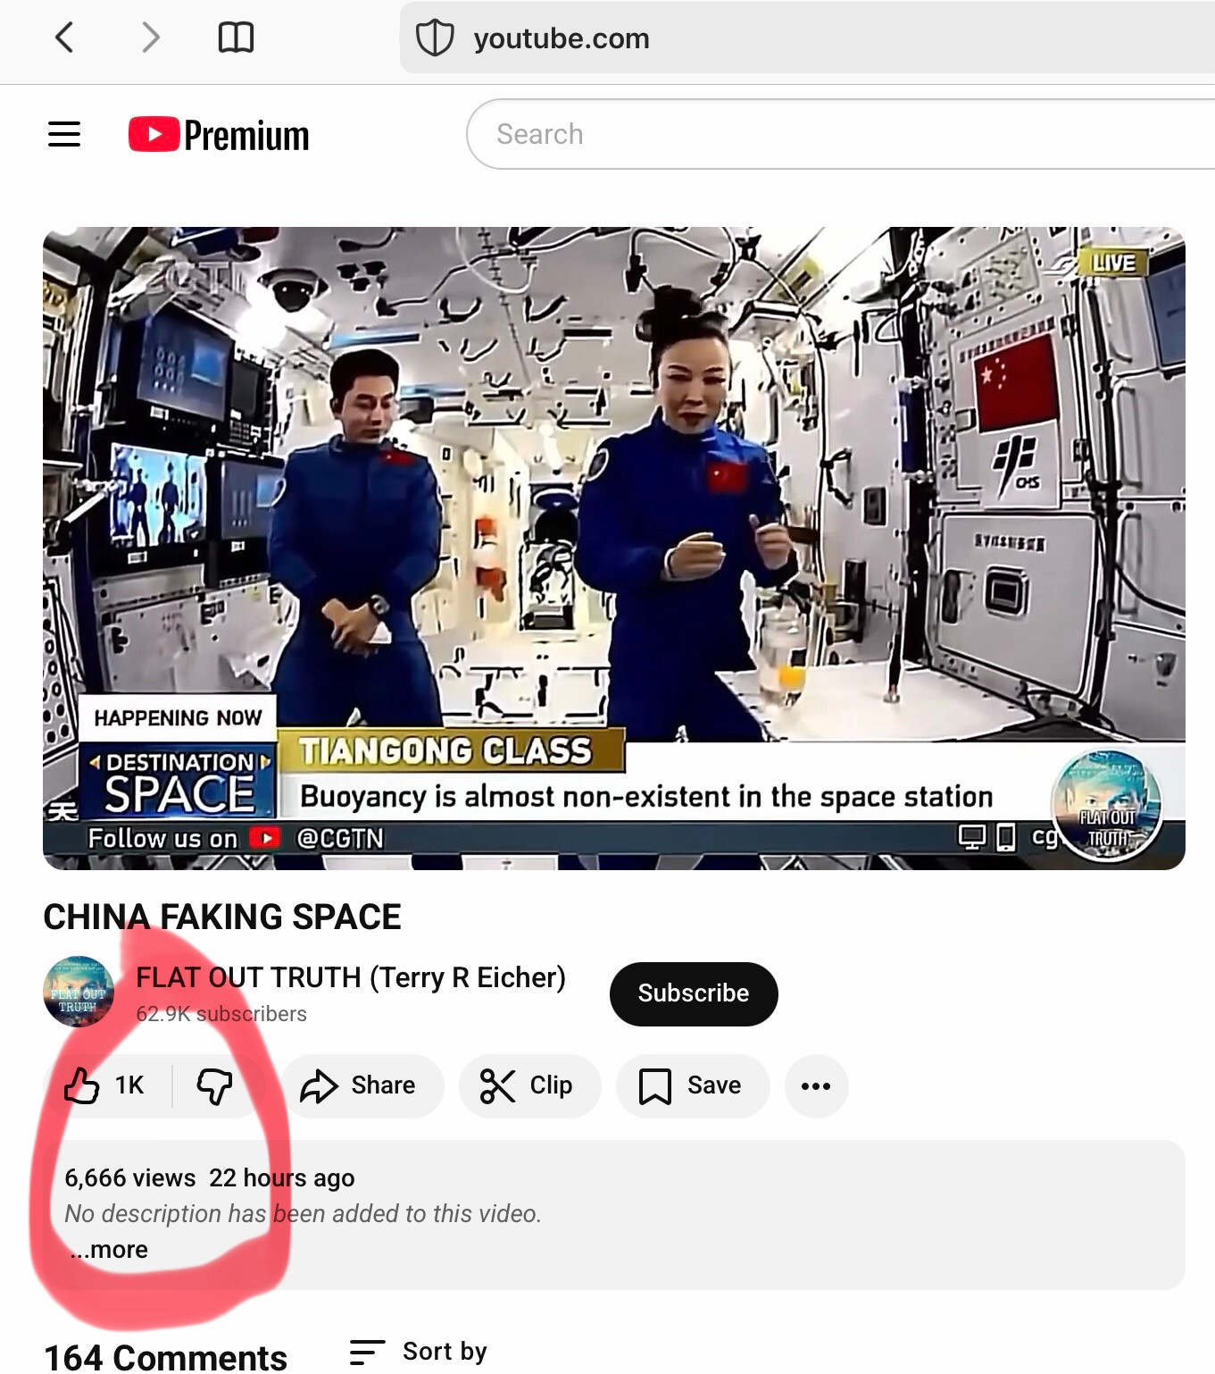Save the video to a playlist
This screenshot has width=1215, height=1374.
(x=692, y=1085)
